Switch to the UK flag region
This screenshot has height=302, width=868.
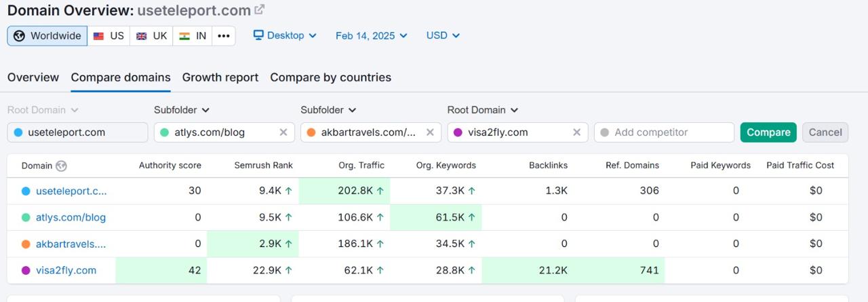click(x=151, y=36)
